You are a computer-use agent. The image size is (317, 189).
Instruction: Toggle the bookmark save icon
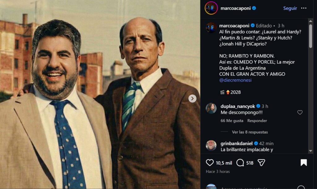[304, 163]
